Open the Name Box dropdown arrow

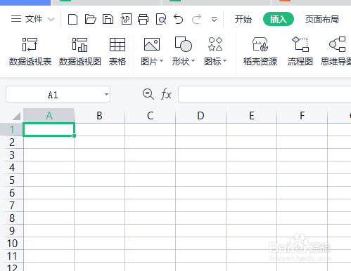[x=106, y=95]
